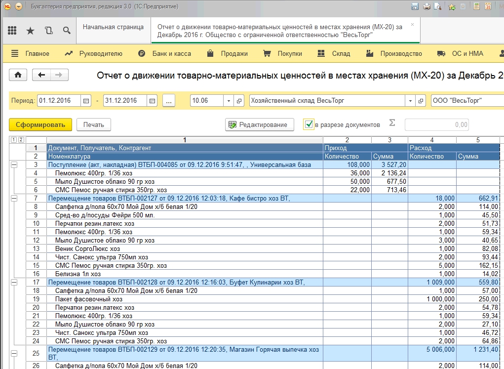
Task: Close the МХ-20 report tab
Action: pyautogui.click(x=412, y=25)
